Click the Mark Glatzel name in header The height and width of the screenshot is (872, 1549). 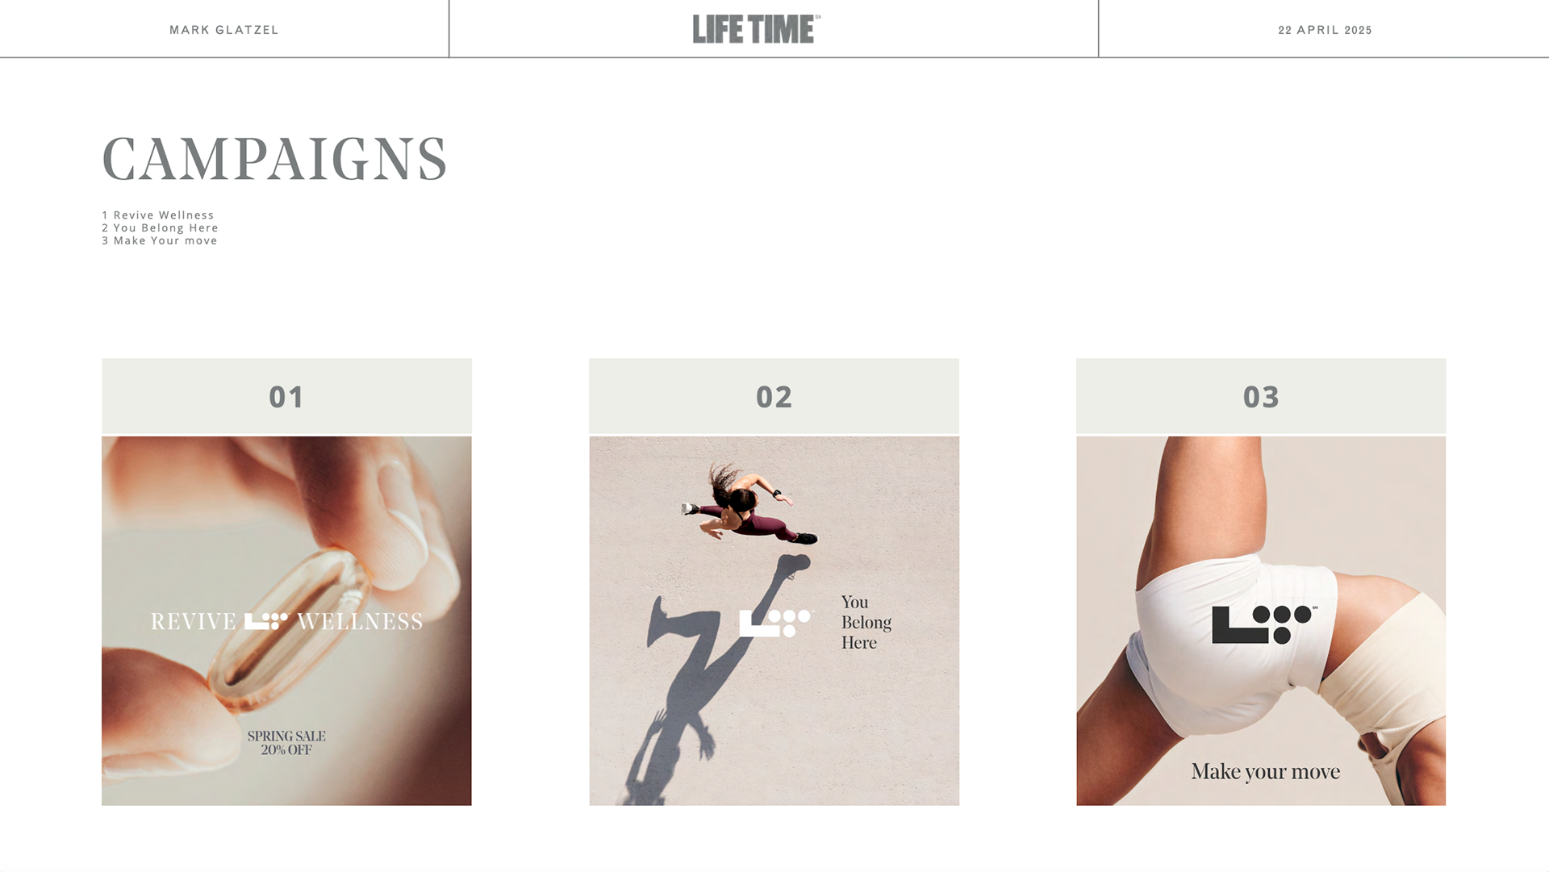224,30
